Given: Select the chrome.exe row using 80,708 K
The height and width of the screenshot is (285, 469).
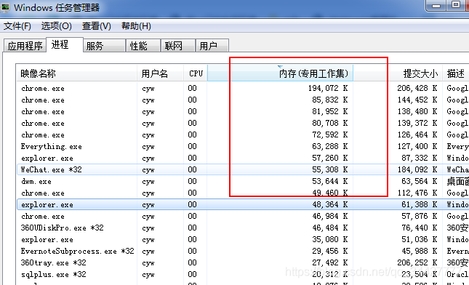Looking at the screenshot, I should (x=243, y=123).
